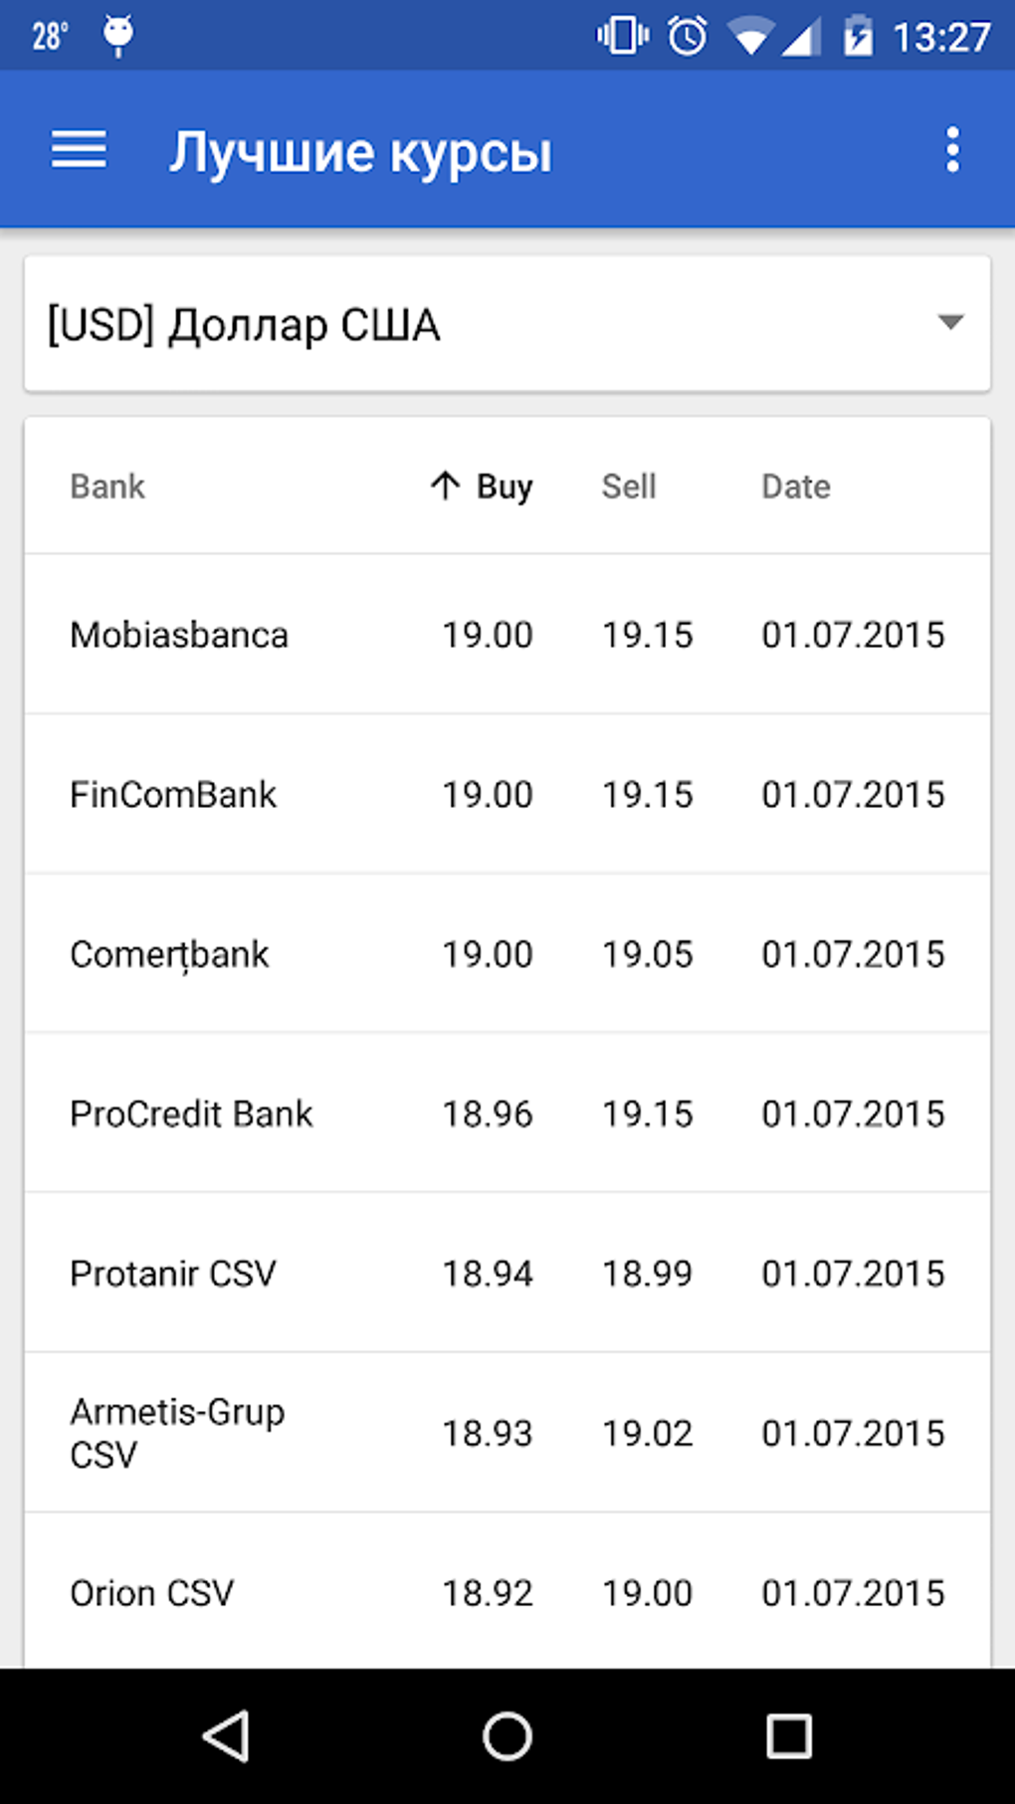The height and width of the screenshot is (1804, 1015).
Task: Select the Armetis-Grup CSV row
Action: [x=507, y=1433]
